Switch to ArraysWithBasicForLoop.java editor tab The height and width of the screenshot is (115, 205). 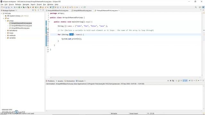point(57,11)
